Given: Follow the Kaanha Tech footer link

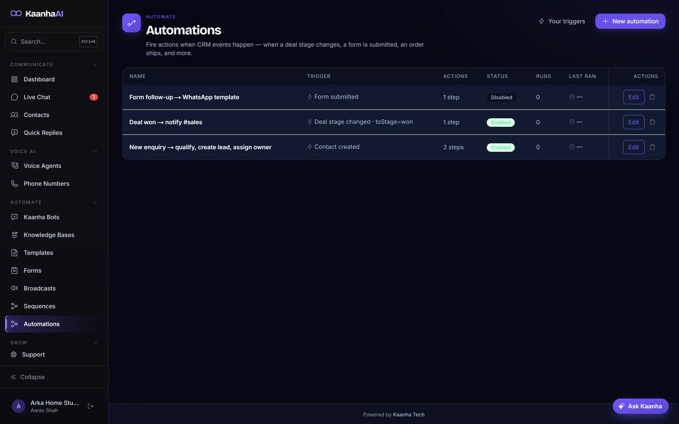Looking at the screenshot, I should pos(409,415).
